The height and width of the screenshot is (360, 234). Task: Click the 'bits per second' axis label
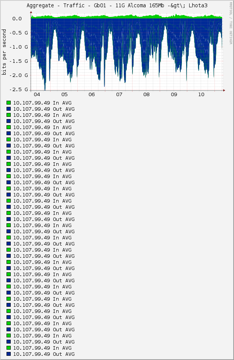(x=4, y=52)
